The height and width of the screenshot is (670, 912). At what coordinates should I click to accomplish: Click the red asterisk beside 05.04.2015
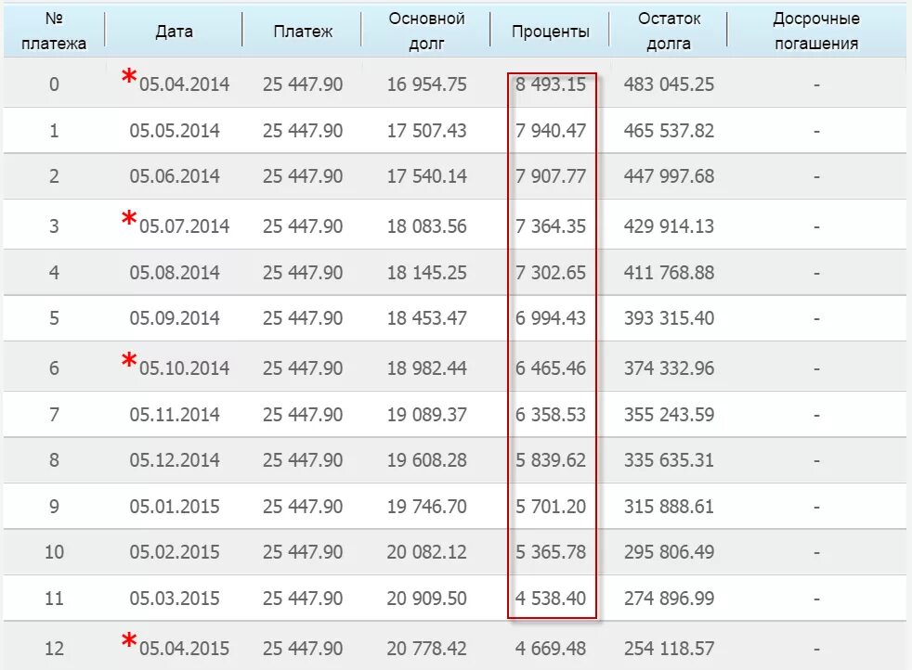(129, 641)
